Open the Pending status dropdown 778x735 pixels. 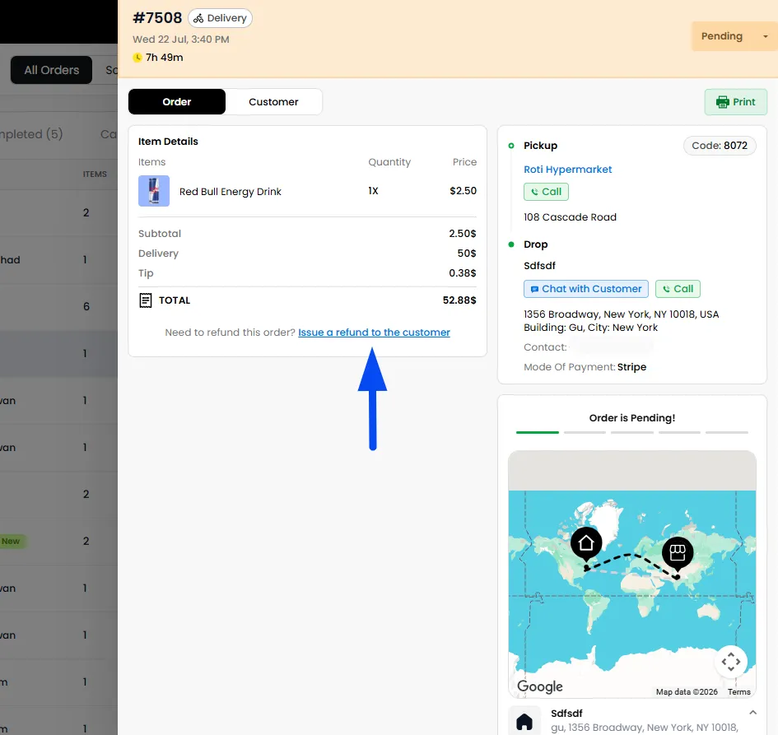coord(734,36)
